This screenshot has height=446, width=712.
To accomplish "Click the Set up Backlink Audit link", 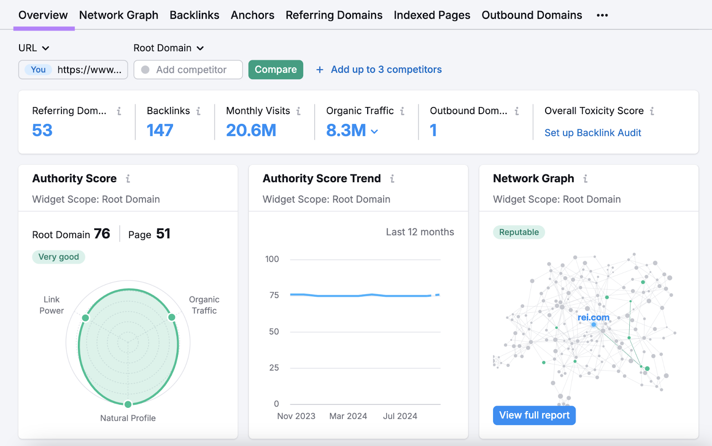I will [592, 132].
